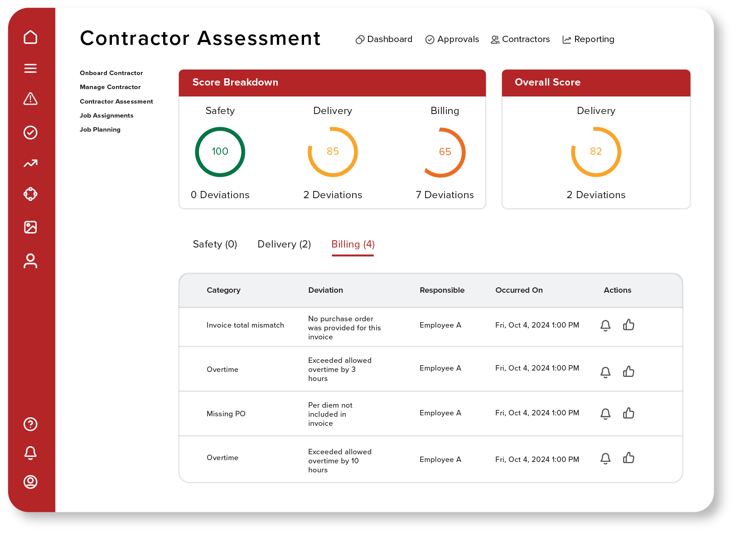
Task: Select the Overall Score Delivery gauge of 82
Action: point(596,152)
